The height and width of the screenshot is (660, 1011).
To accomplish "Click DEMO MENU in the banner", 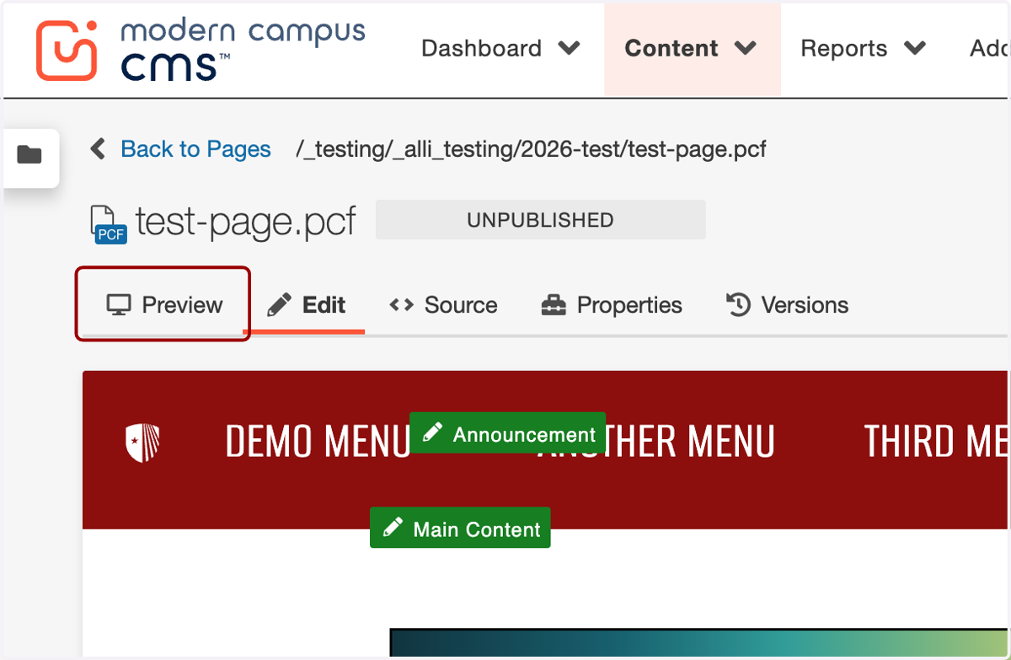I will pos(318,442).
